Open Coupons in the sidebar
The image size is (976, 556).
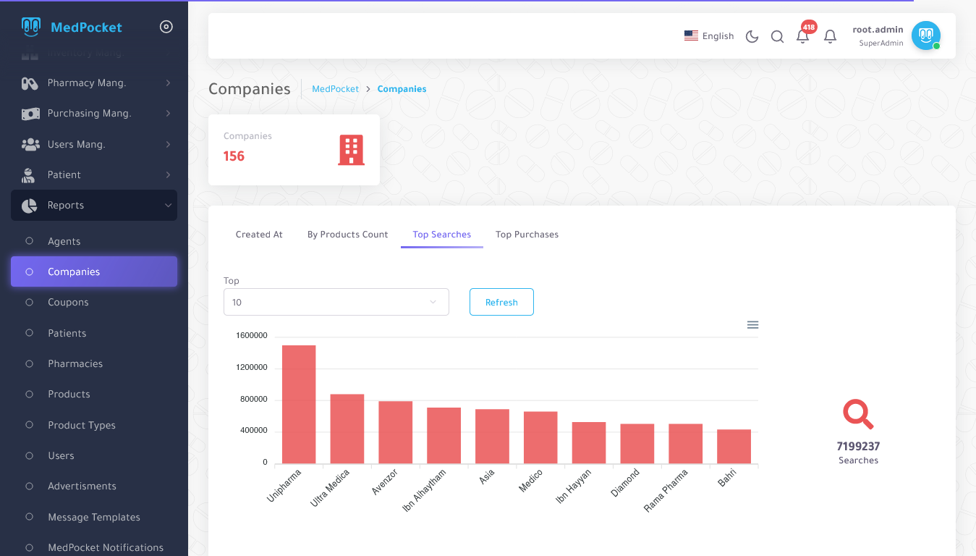[x=68, y=302]
